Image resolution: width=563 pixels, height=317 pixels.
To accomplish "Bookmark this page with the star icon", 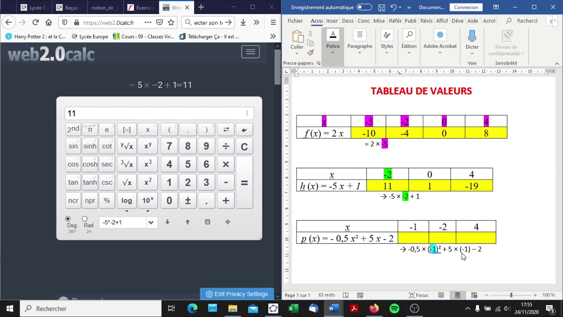I will click(171, 22).
